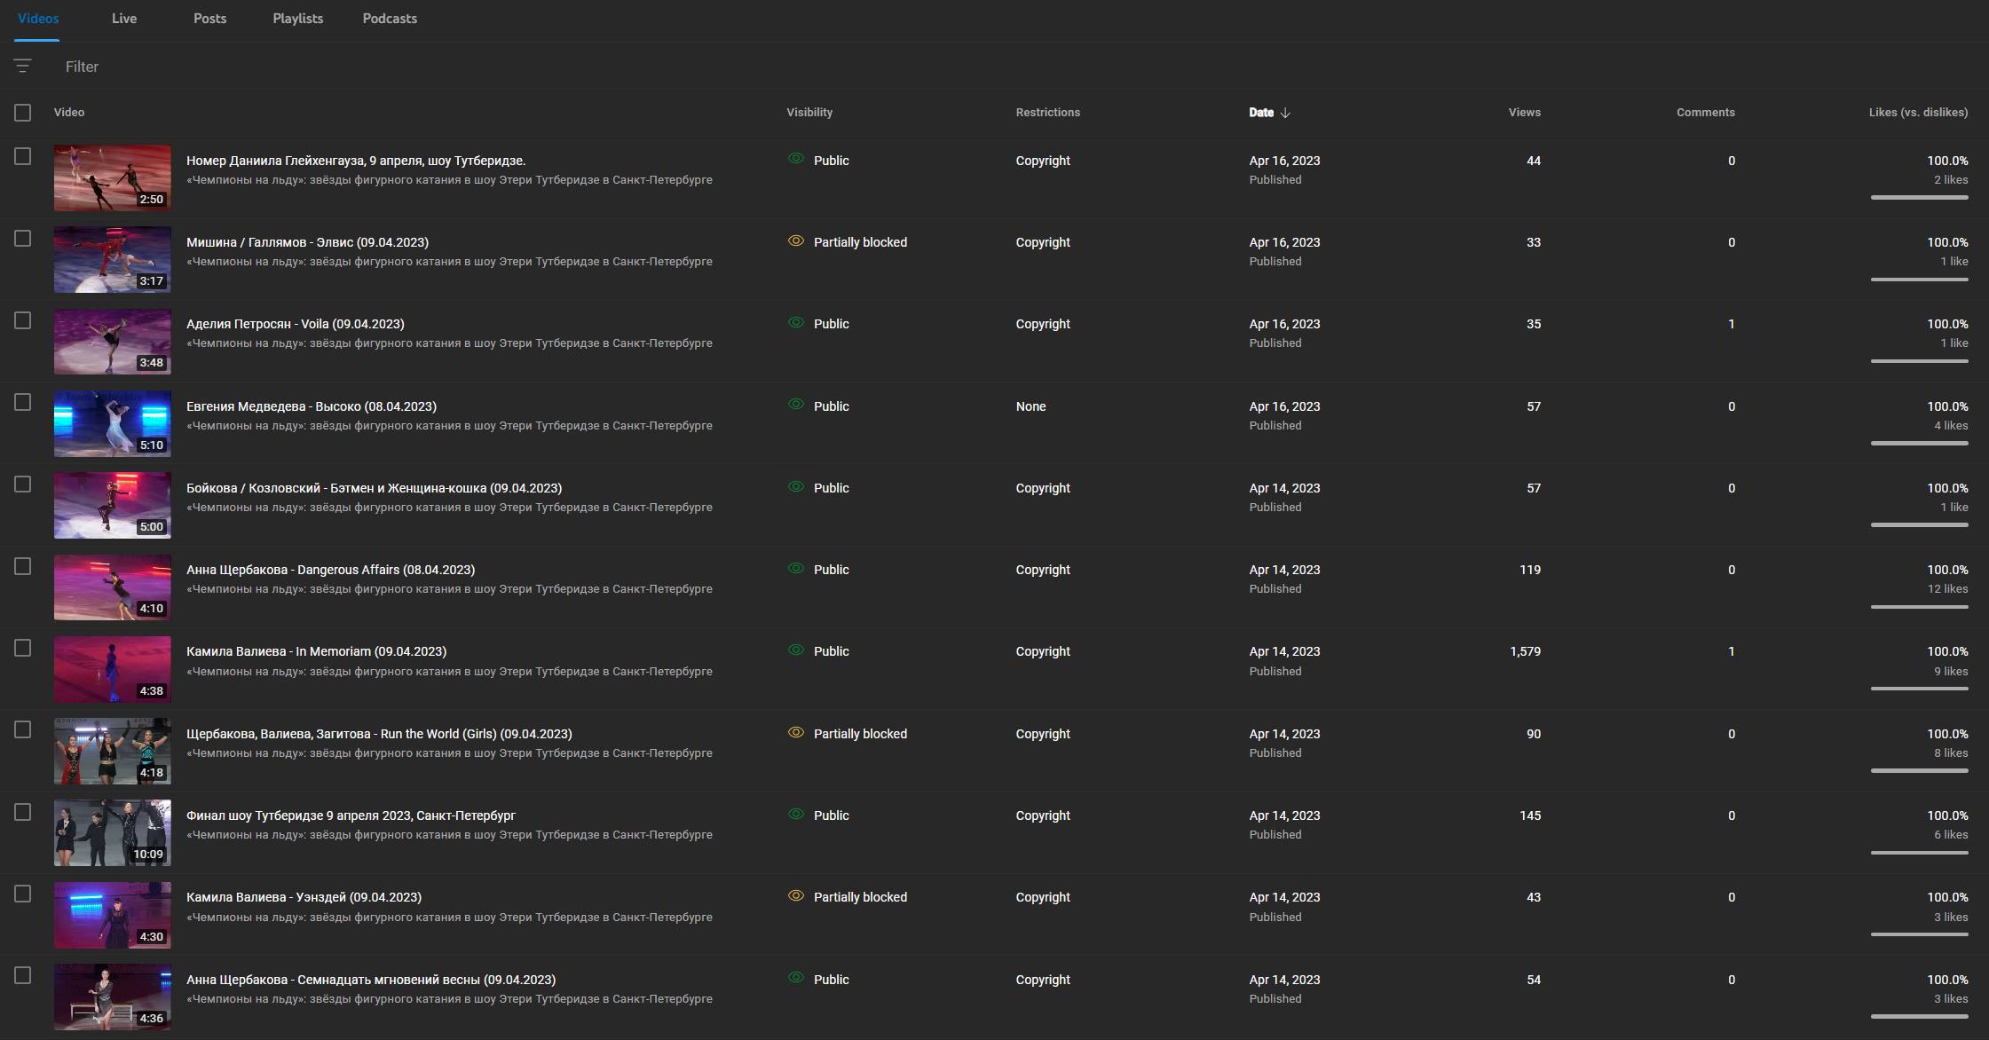This screenshot has height=1040, width=1989.
Task: Click the eye icon for Камила Валиева Уэнздей video
Action: coord(796,896)
